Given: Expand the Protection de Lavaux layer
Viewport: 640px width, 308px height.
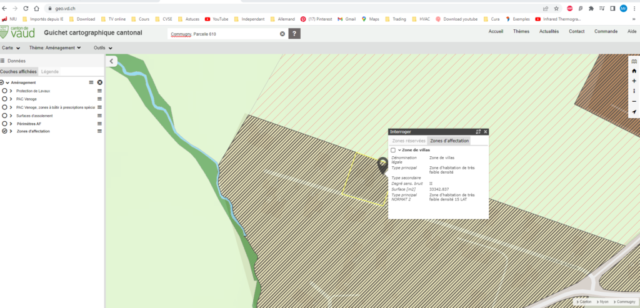Looking at the screenshot, I should pyautogui.click(x=11, y=91).
